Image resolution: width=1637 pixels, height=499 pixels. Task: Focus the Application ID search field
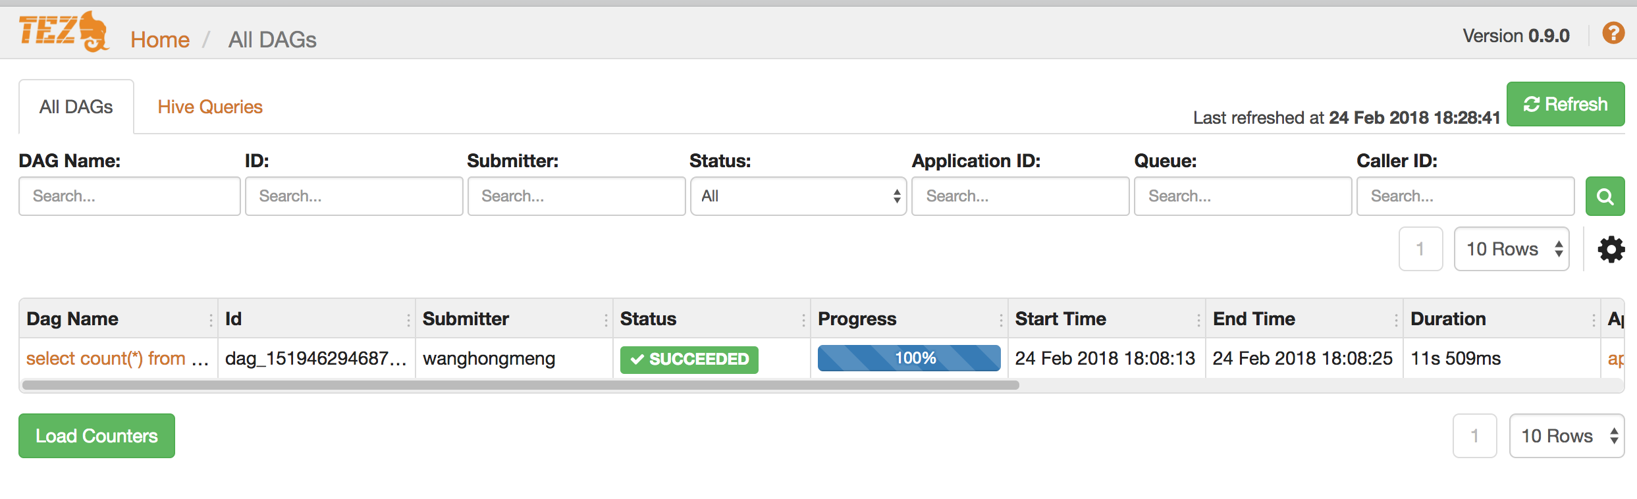(1020, 196)
